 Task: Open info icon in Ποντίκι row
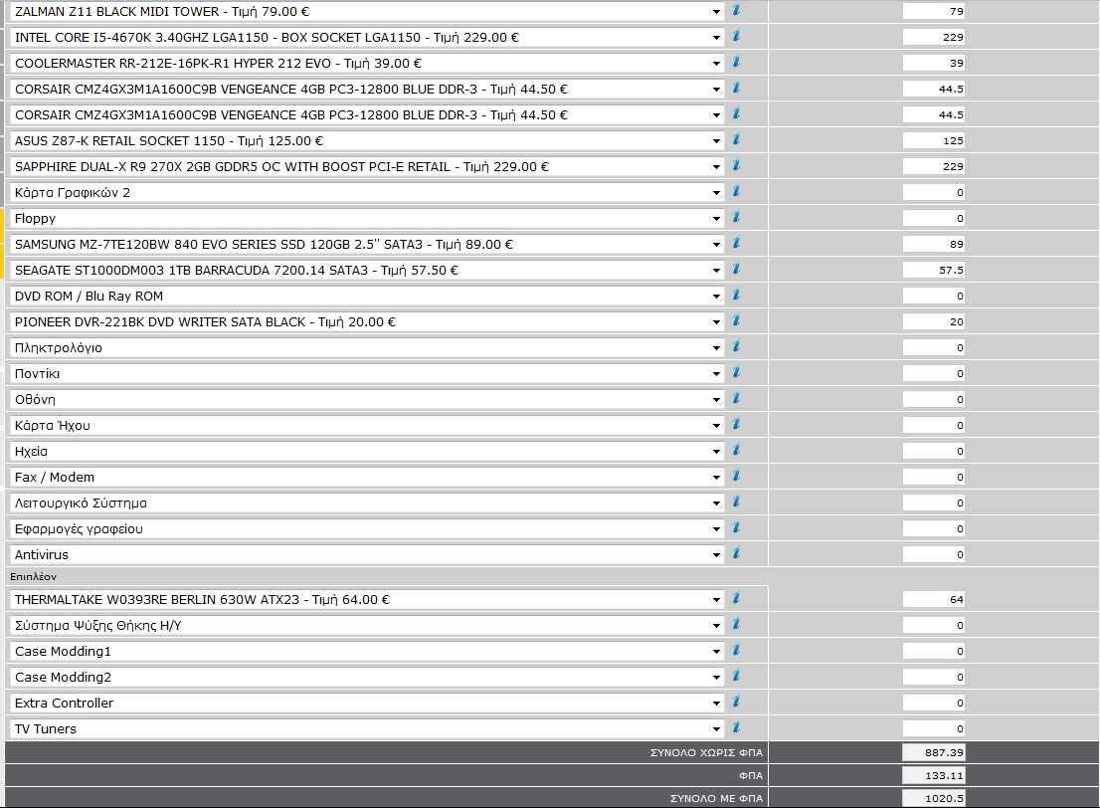tap(736, 372)
